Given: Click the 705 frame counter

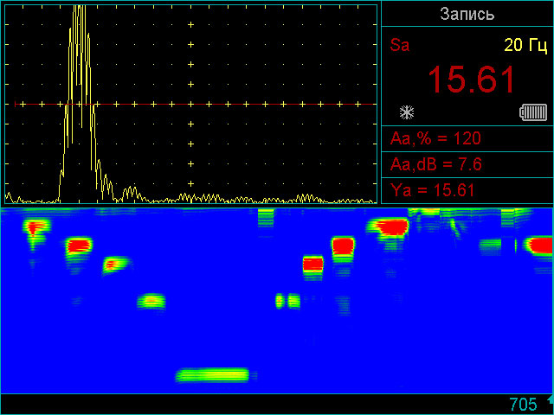Looking at the screenshot, I should [x=523, y=405].
